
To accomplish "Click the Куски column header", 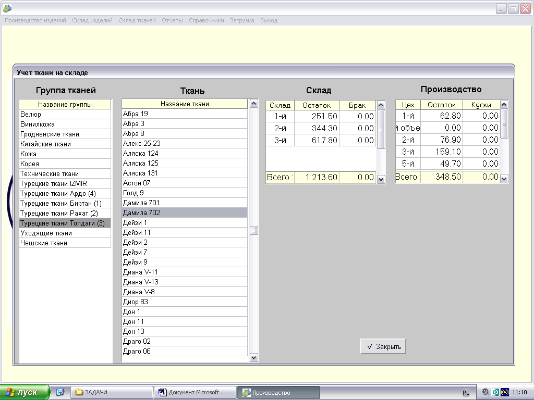I will [481, 104].
